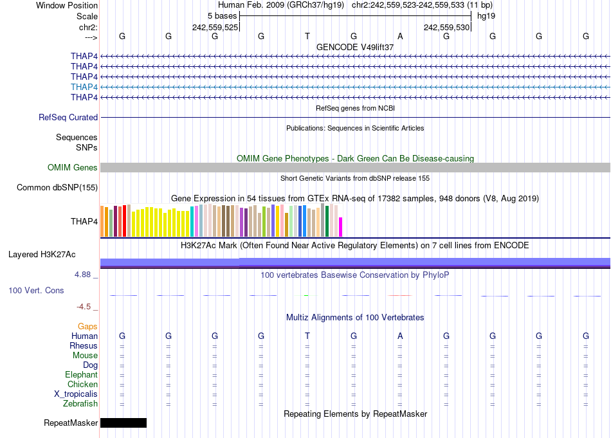
Task: Click the green PhyloP mark under T
Action: 306,296
